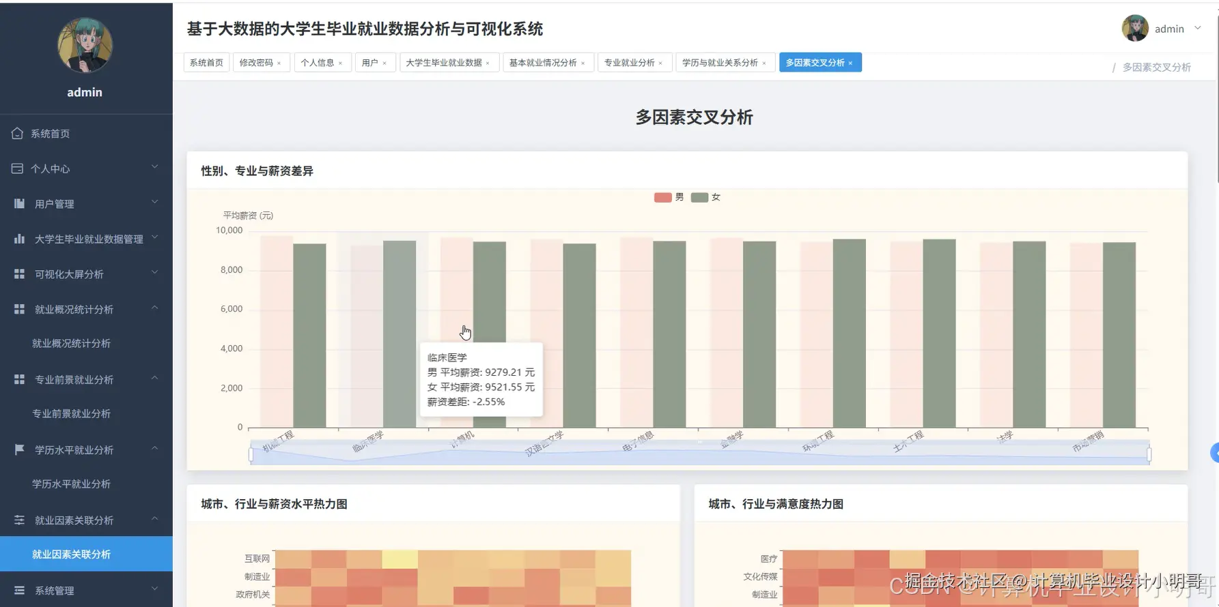Click the 政府机关 row label in salary heatmap
Image resolution: width=1219 pixels, height=607 pixels.
(253, 595)
